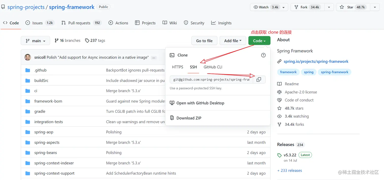The height and width of the screenshot is (180, 384).
Task: Choose Open with GitHub Desktop
Action: (x=197, y=103)
